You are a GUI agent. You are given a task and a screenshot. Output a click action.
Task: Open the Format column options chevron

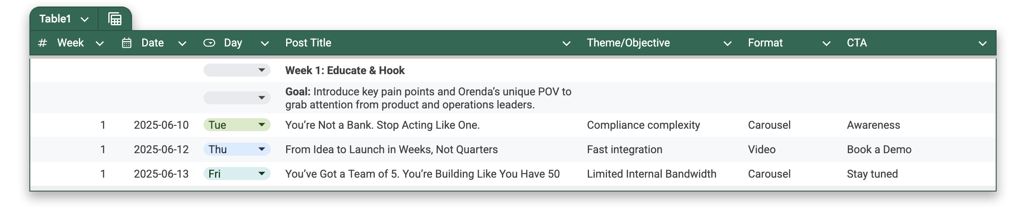tap(827, 43)
